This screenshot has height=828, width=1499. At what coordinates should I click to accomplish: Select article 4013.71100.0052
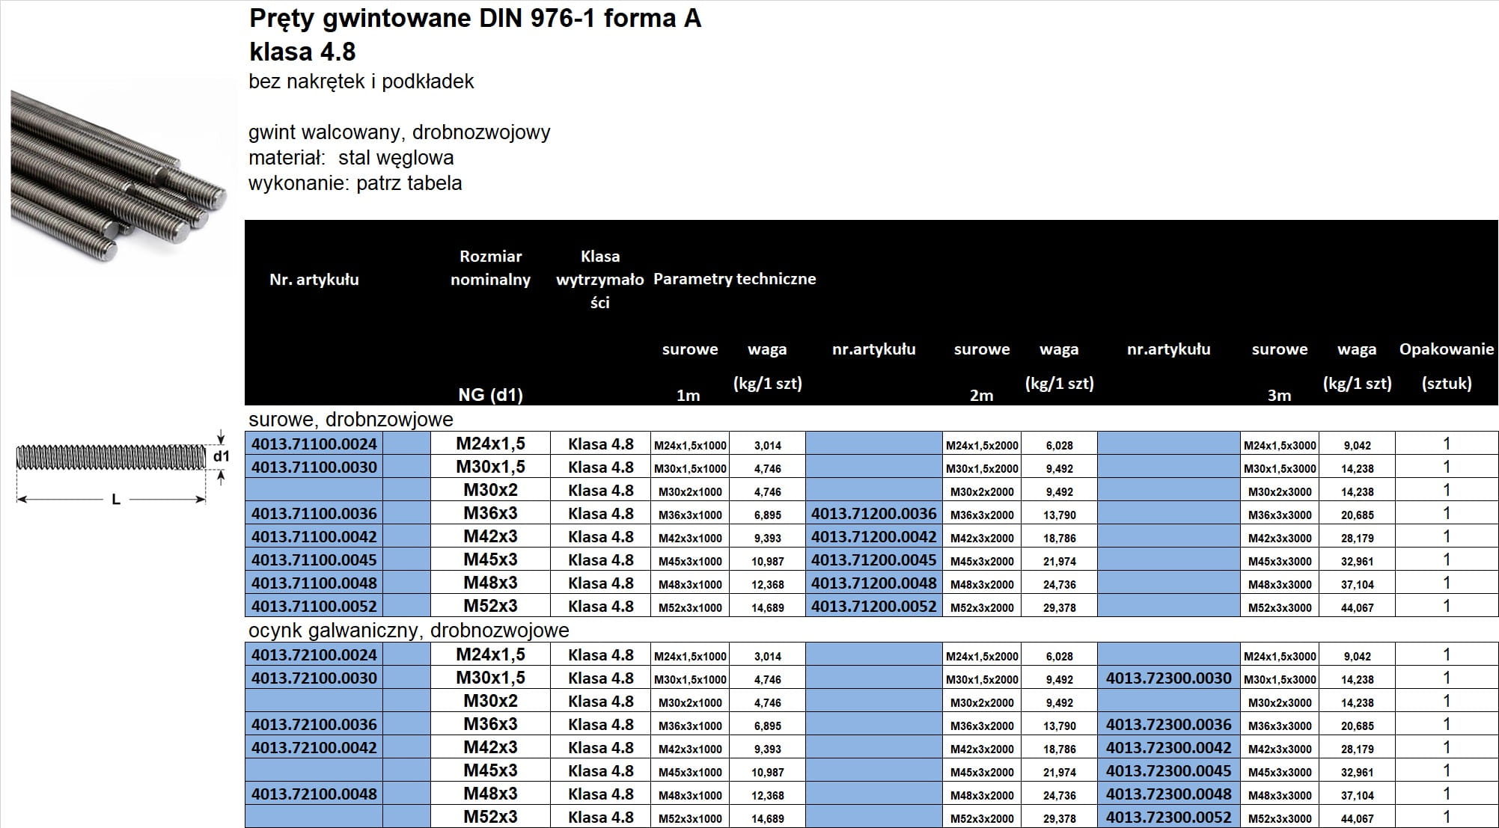coord(314,606)
